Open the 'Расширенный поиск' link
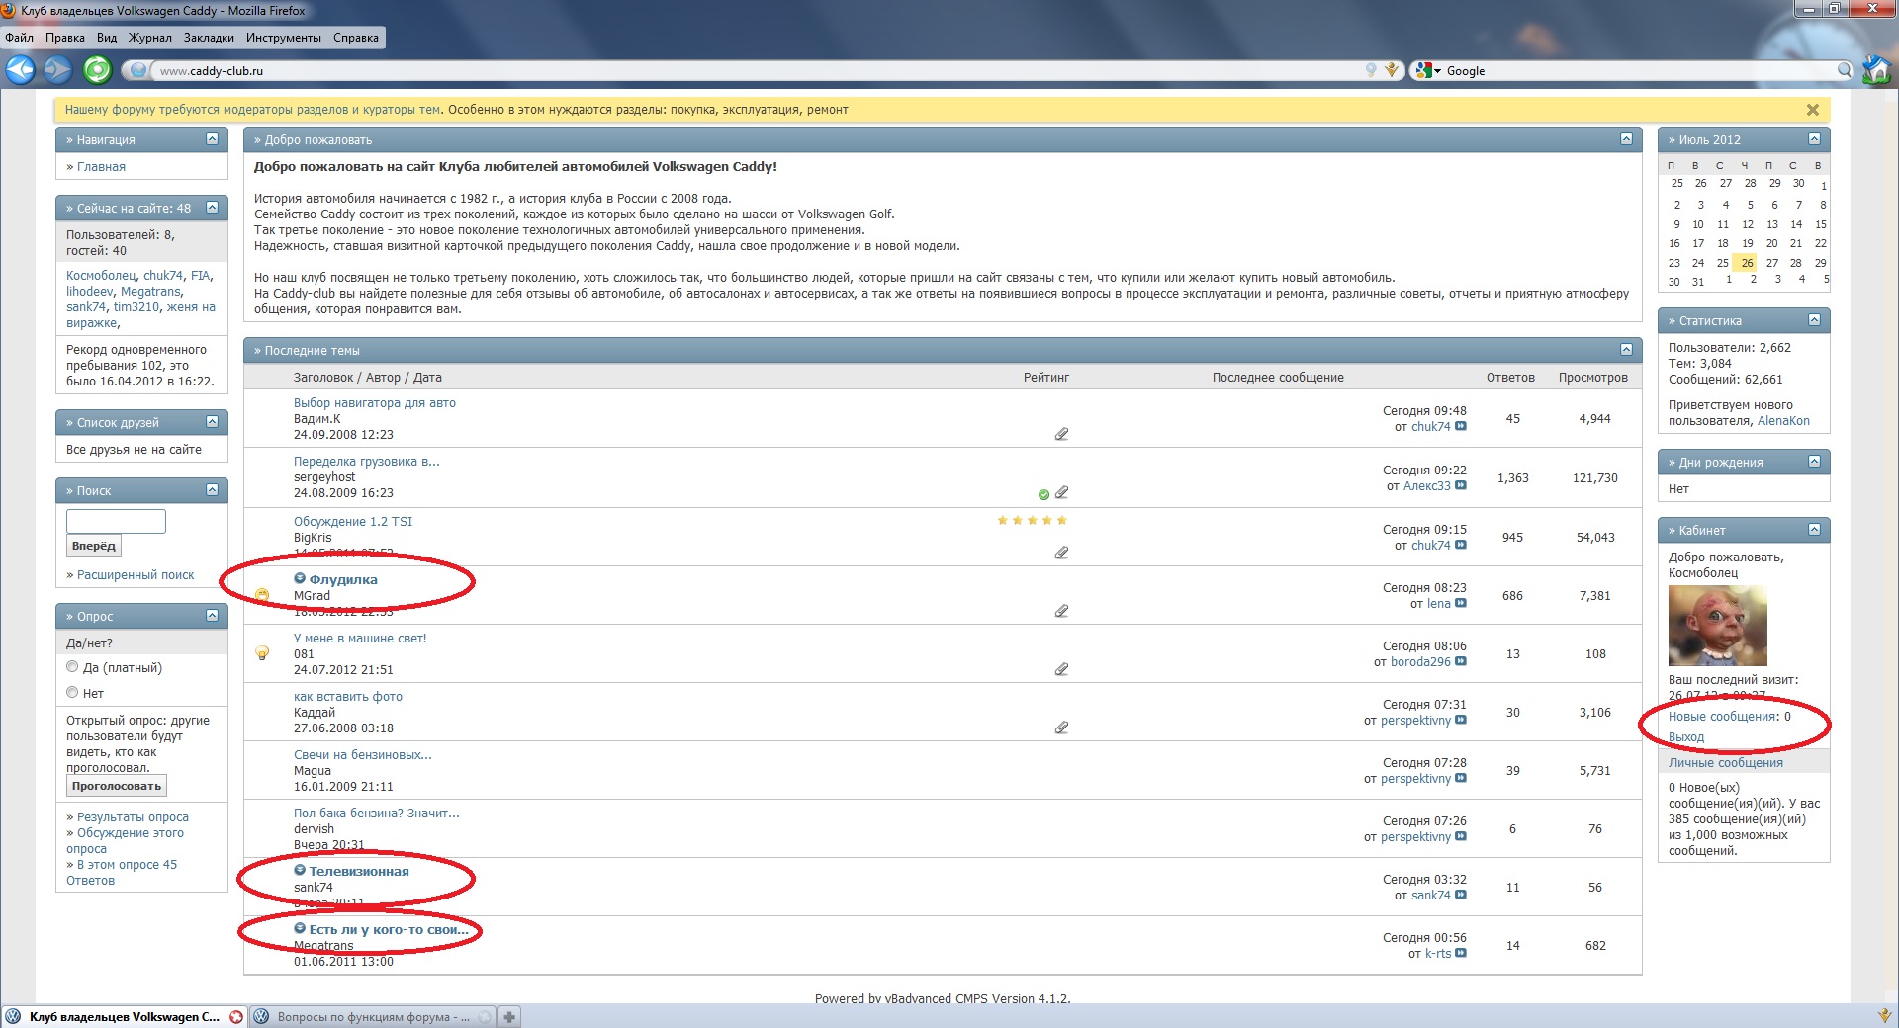This screenshot has width=1899, height=1028. point(136,575)
